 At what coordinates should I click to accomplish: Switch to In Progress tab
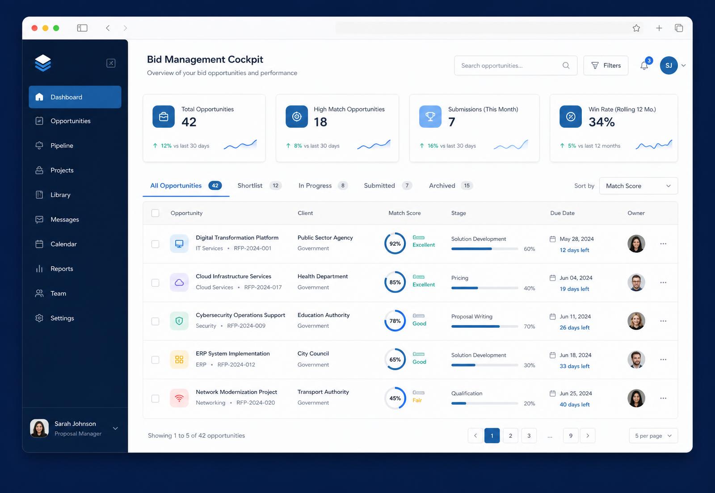point(323,186)
